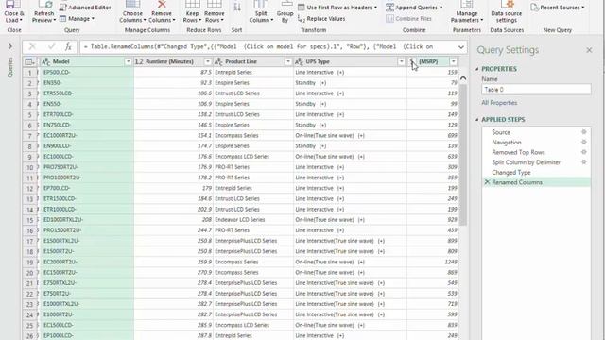Select the Removed Top Rows step
This screenshot has height=340, width=605.
(x=518, y=152)
